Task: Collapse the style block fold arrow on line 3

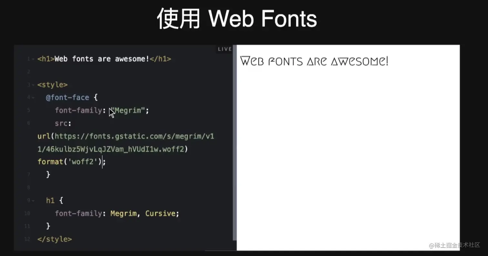Action: pos(33,85)
